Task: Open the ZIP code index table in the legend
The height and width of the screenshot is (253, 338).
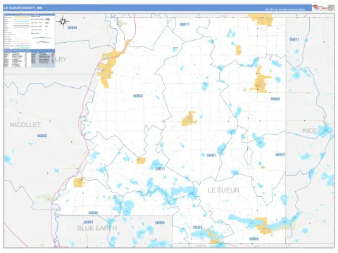Action: click(30, 58)
